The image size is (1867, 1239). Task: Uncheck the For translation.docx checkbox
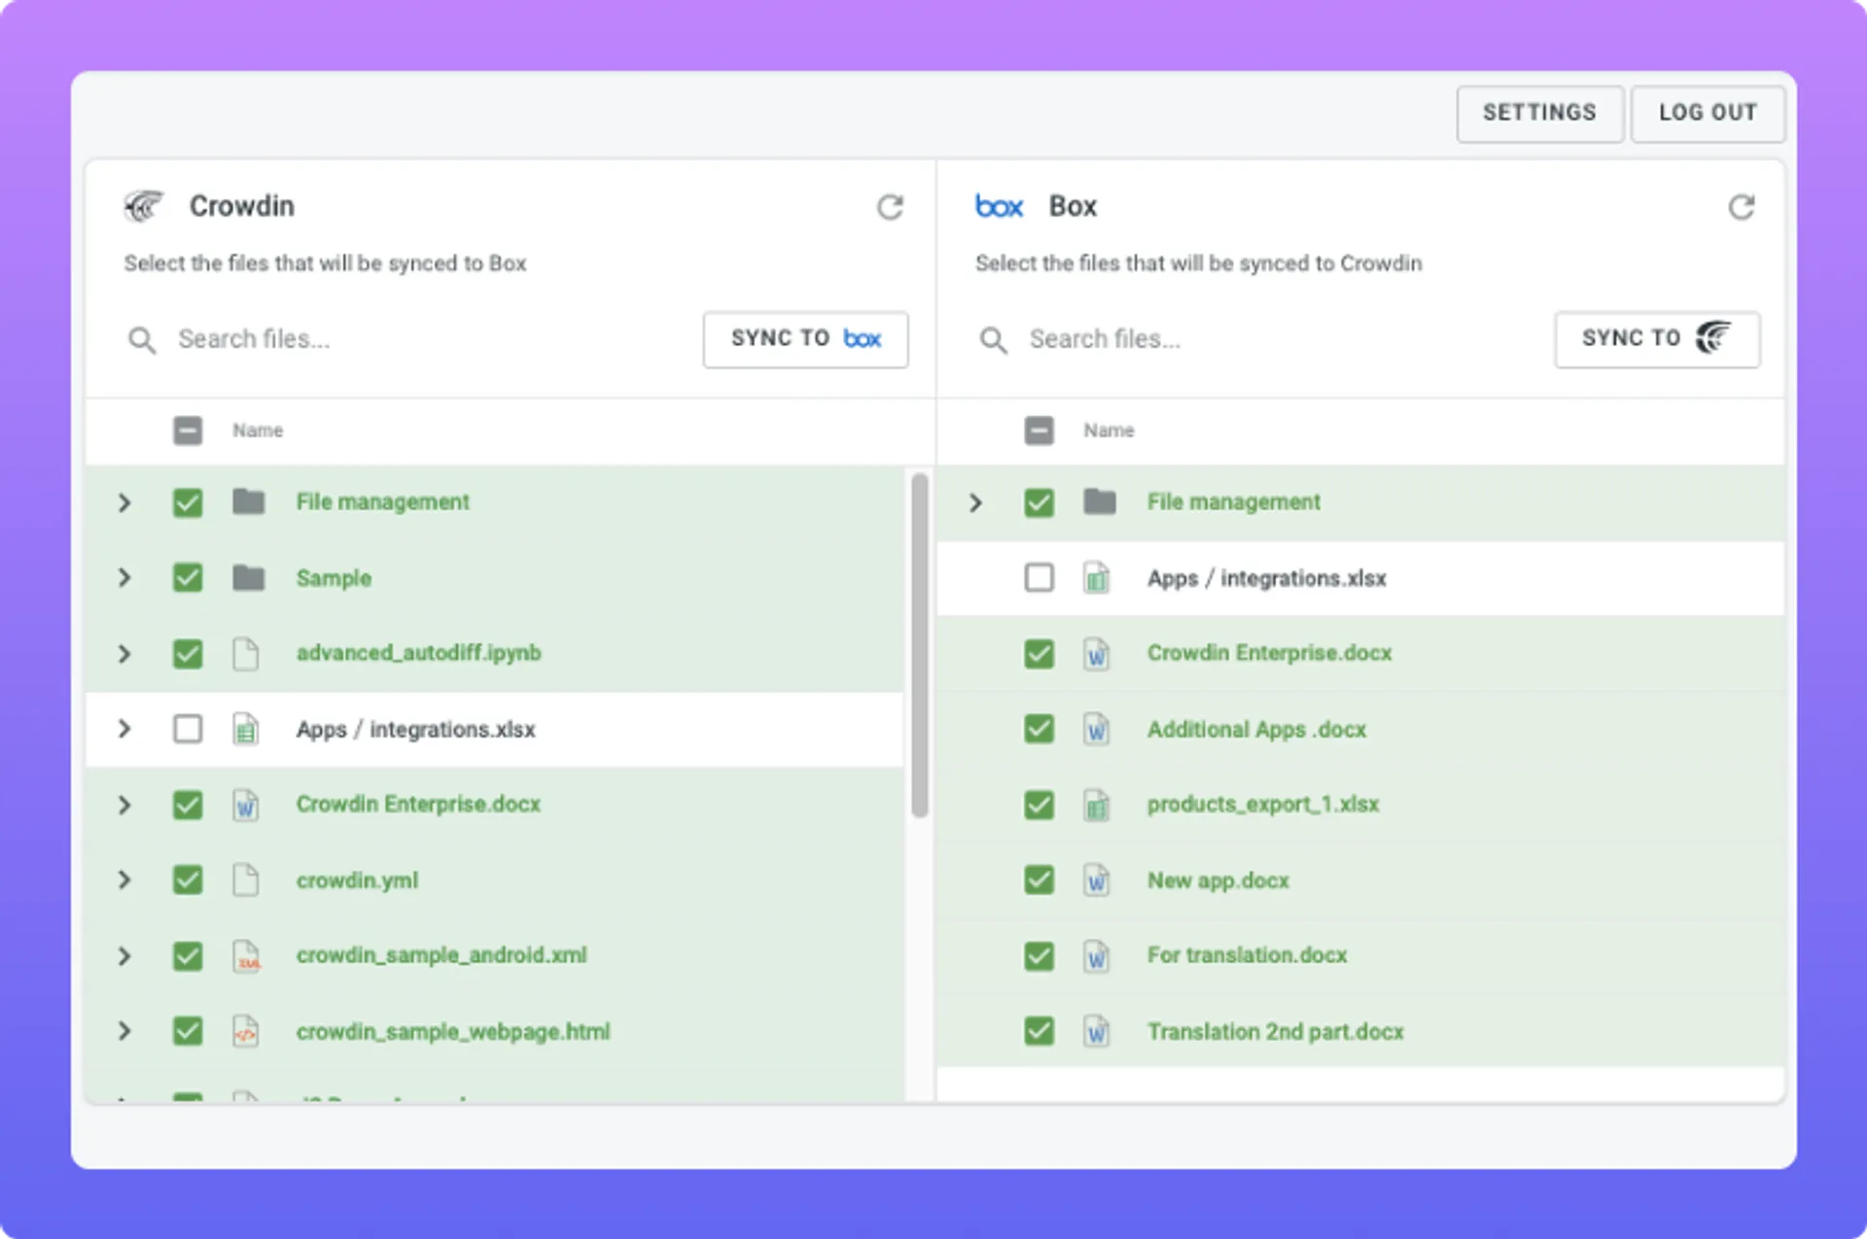click(1039, 956)
